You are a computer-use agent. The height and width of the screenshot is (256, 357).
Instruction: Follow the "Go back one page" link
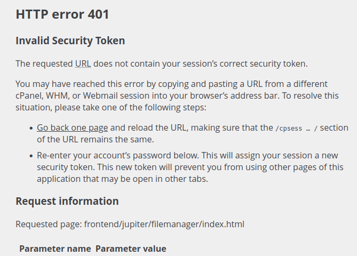click(x=72, y=128)
